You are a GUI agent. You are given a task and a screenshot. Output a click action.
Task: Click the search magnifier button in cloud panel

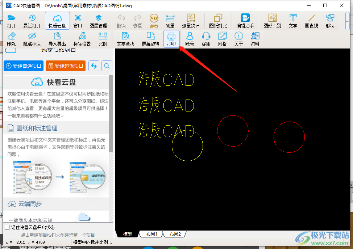pyautogui.click(x=107, y=66)
